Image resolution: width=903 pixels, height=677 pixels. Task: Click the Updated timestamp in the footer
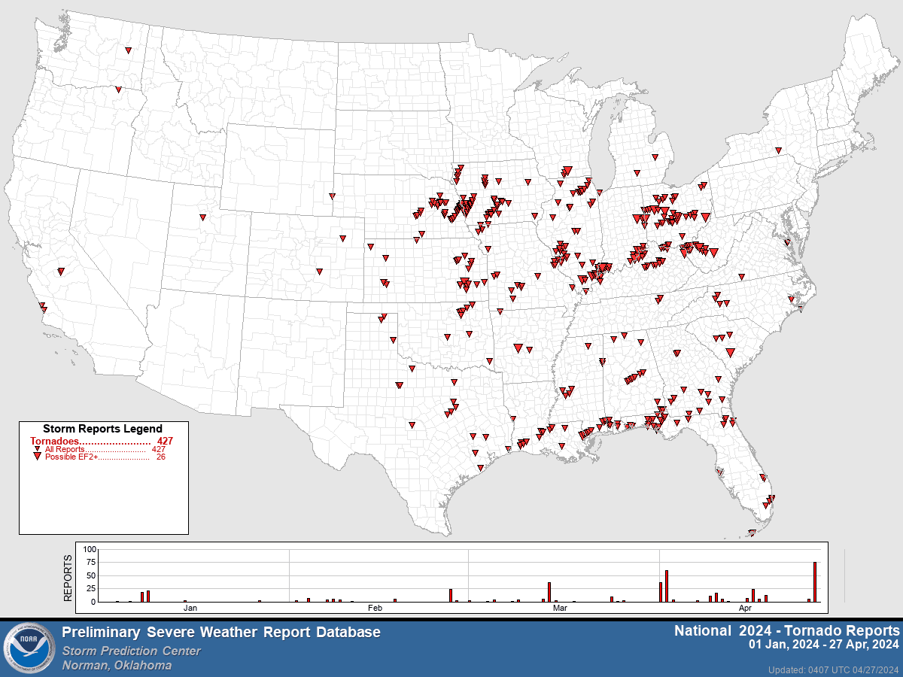pos(834,669)
